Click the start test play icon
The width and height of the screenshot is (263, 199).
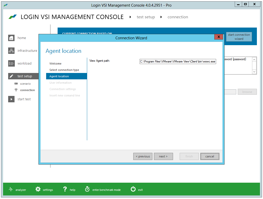[x=11, y=99]
